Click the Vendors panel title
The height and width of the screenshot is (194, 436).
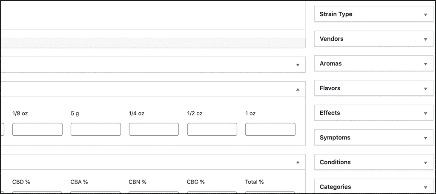click(331, 39)
